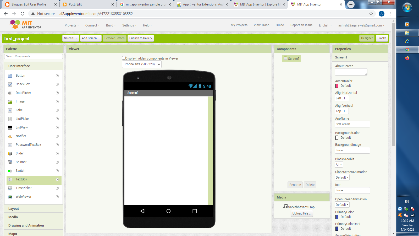Screen dimensions: 419x236
Task: Open the Phone size dropdown in Viewer
Action: coord(141,64)
